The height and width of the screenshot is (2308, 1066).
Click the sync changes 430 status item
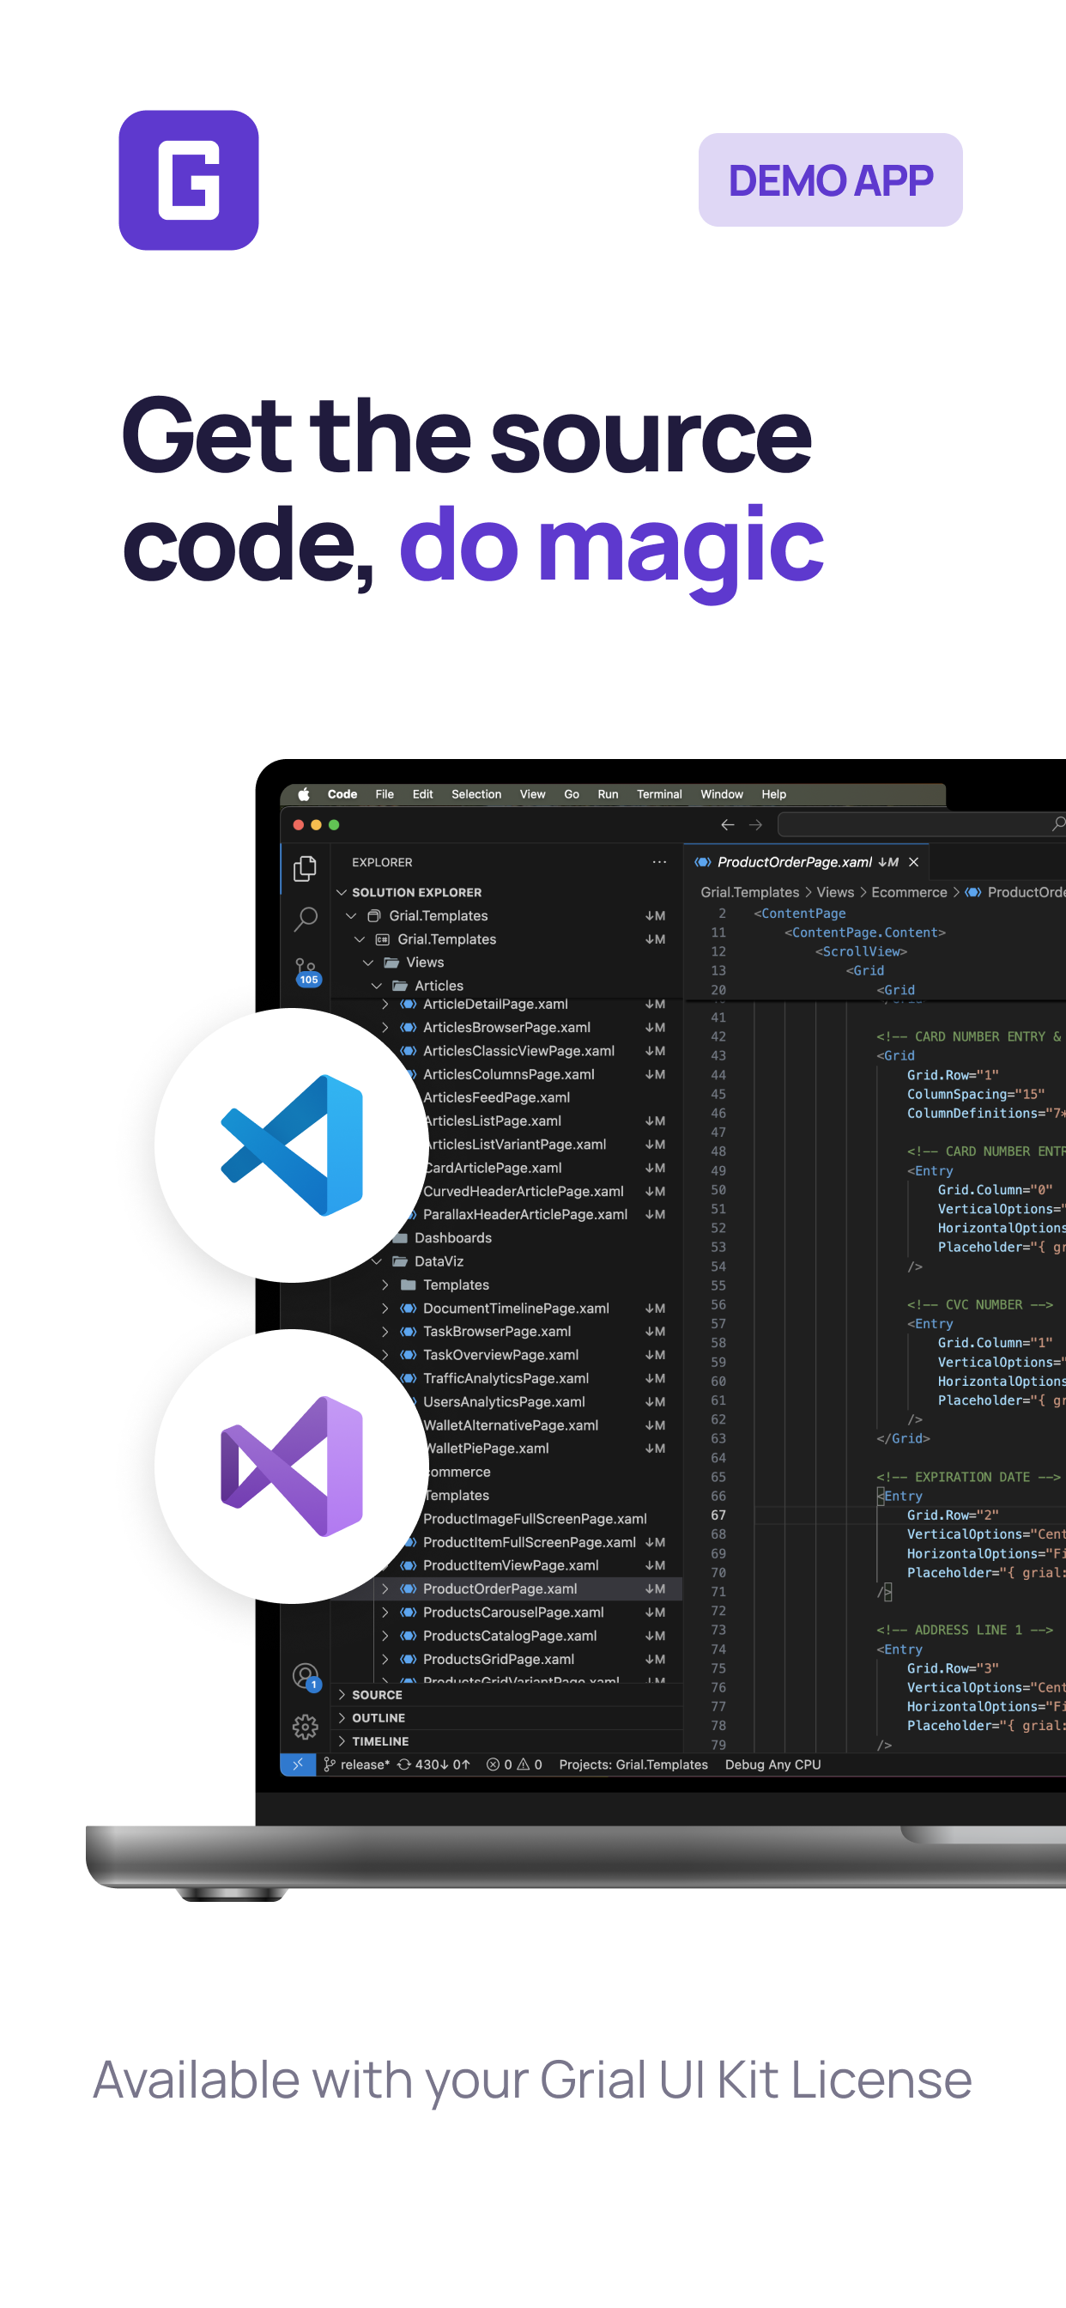pos(433,1764)
